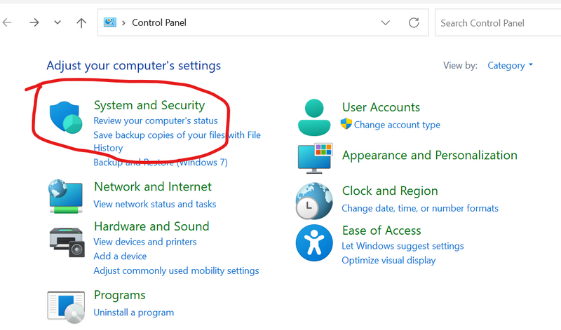
Task: Click the up arrow navigation button
Action: pyautogui.click(x=81, y=23)
